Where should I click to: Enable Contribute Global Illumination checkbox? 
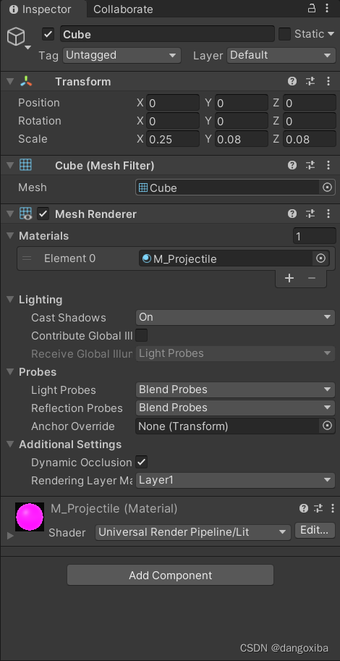pyautogui.click(x=142, y=335)
